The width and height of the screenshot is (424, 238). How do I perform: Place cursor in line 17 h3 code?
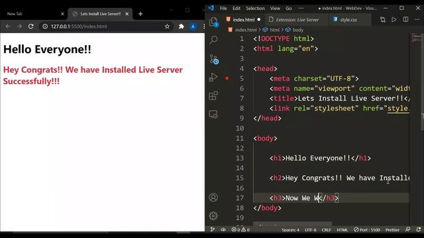click(x=304, y=198)
